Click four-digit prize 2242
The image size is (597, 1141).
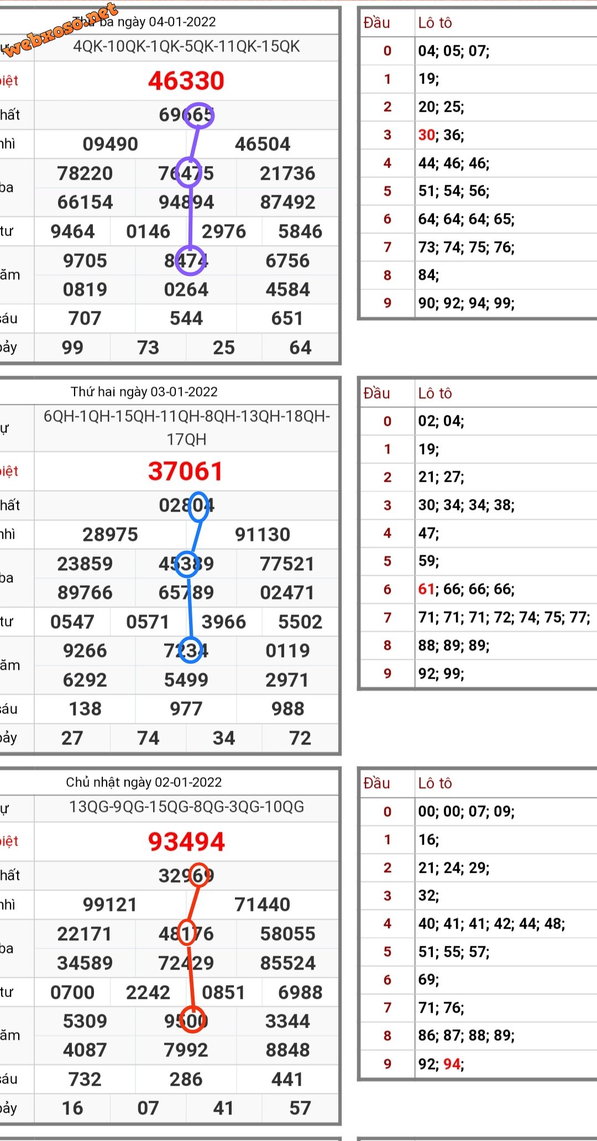[x=148, y=993]
